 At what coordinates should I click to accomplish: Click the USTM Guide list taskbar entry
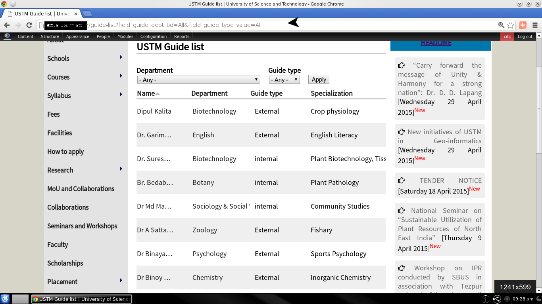[81, 299]
